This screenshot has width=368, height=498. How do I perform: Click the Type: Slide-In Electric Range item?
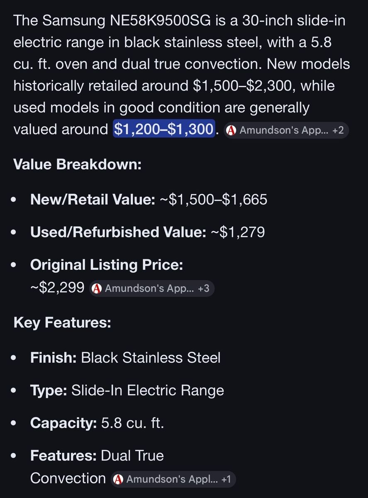pyautogui.click(x=127, y=391)
